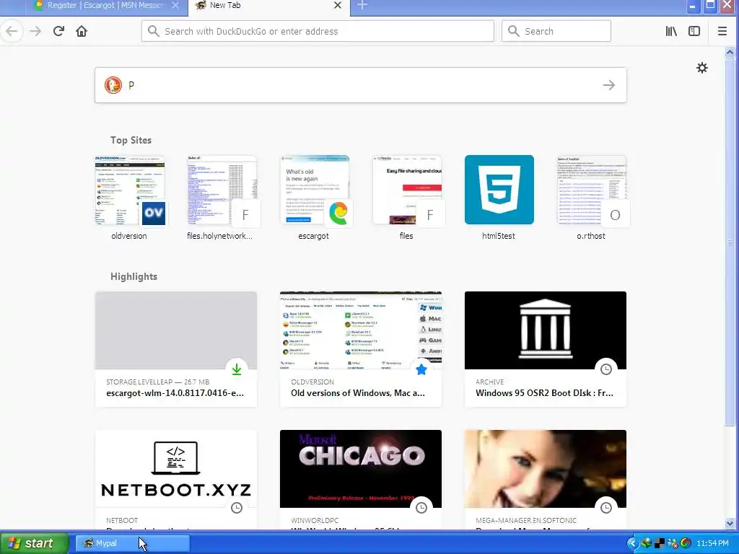This screenshot has height=554, width=739.
Task: Focus the toolbar Search field
Action: 556,31
